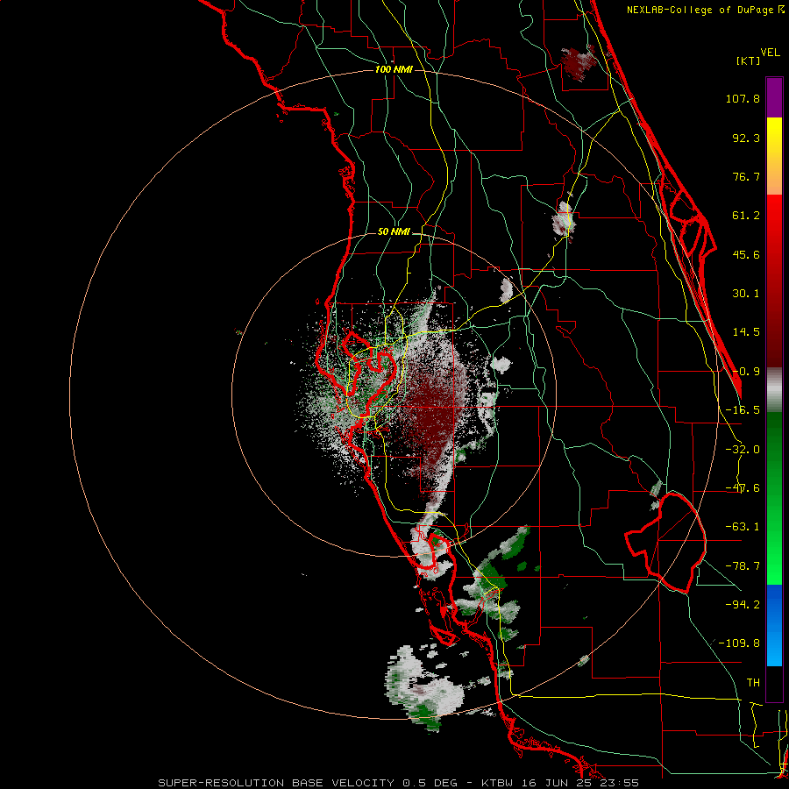Click the -16.5 value on velocity scale
The width and height of the screenshot is (789, 789).
click(x=743, y=410)
